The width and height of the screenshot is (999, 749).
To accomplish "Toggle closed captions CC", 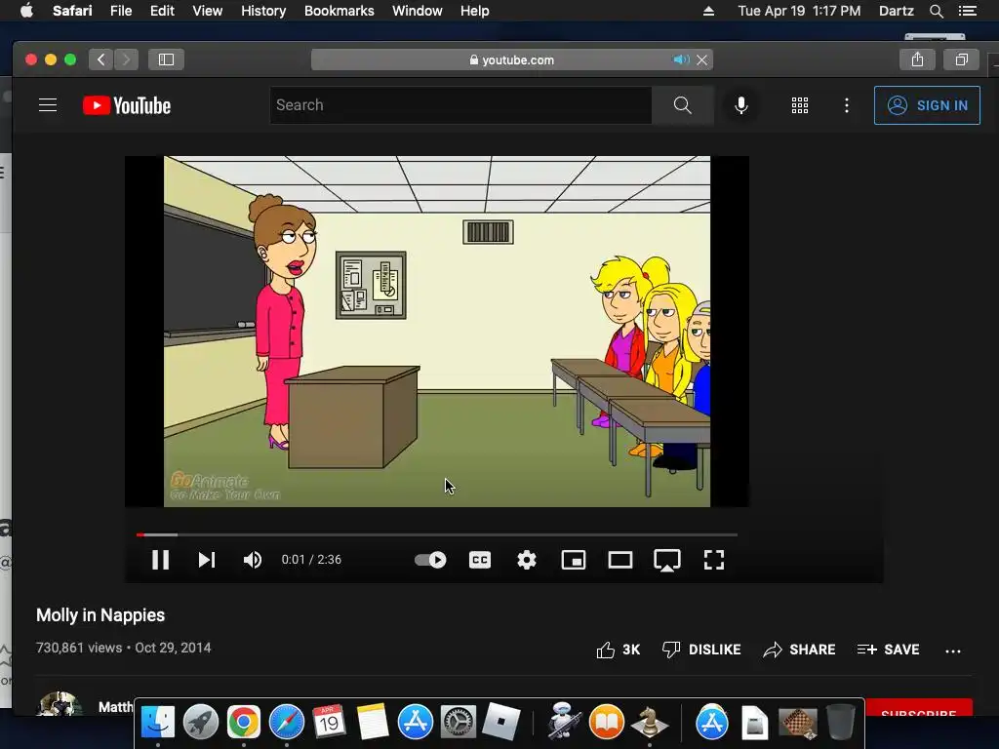I will [x=480, y=560].
